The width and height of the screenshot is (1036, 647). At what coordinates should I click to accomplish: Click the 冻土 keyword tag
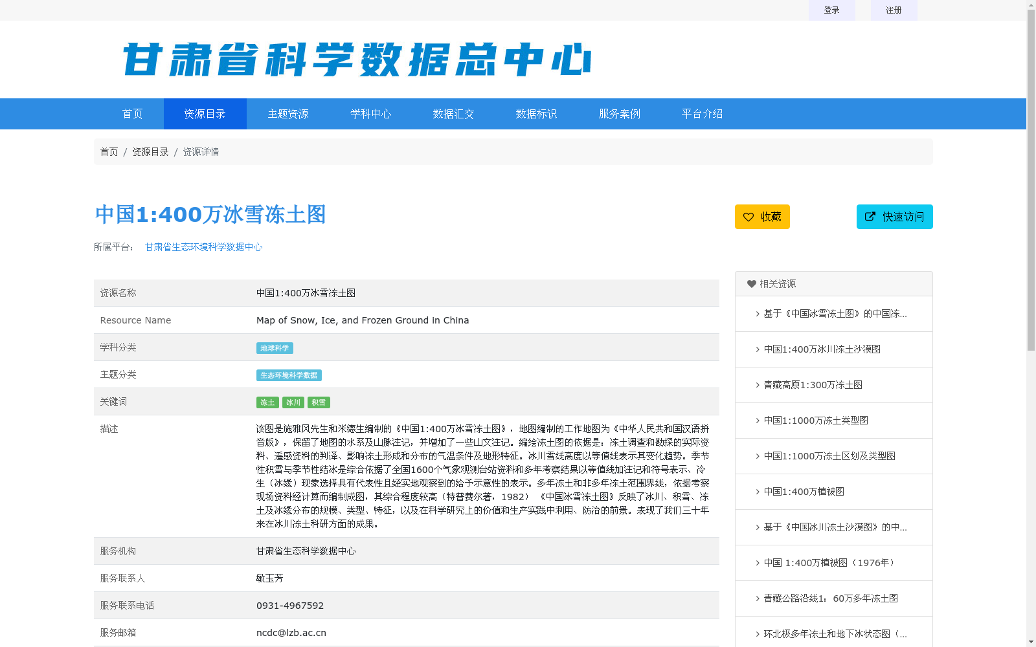(x=267, y=402)
